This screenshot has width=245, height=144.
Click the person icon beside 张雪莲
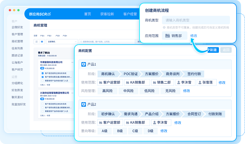(200, 82)
